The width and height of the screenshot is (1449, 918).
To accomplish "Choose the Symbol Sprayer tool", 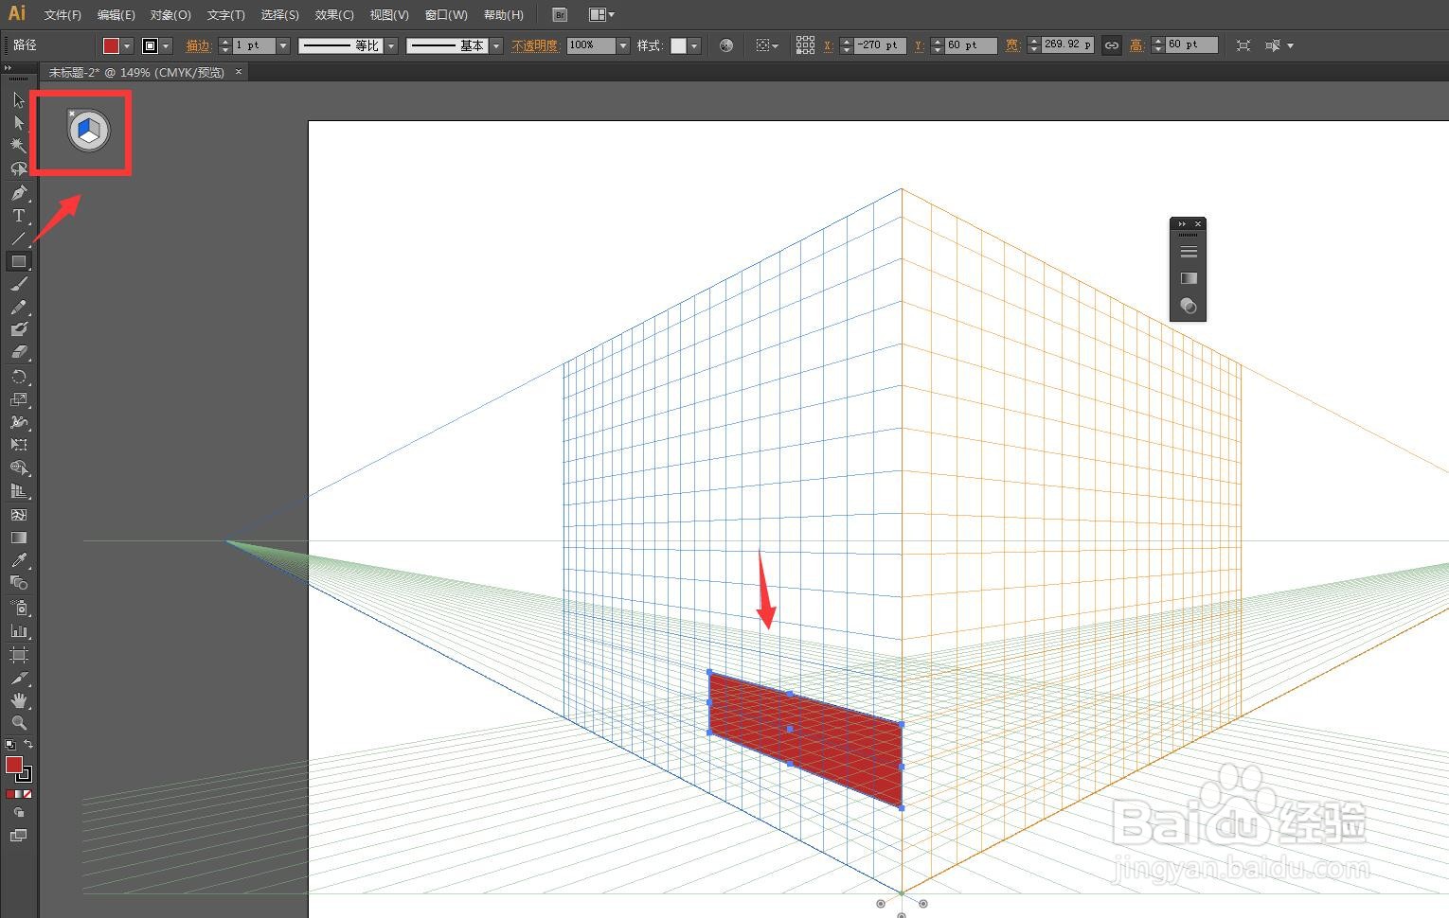I will click(x=18, y=608).
